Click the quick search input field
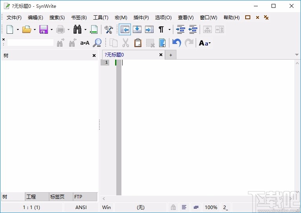 (30, 43)
